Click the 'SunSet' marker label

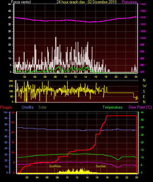point(101,166)
